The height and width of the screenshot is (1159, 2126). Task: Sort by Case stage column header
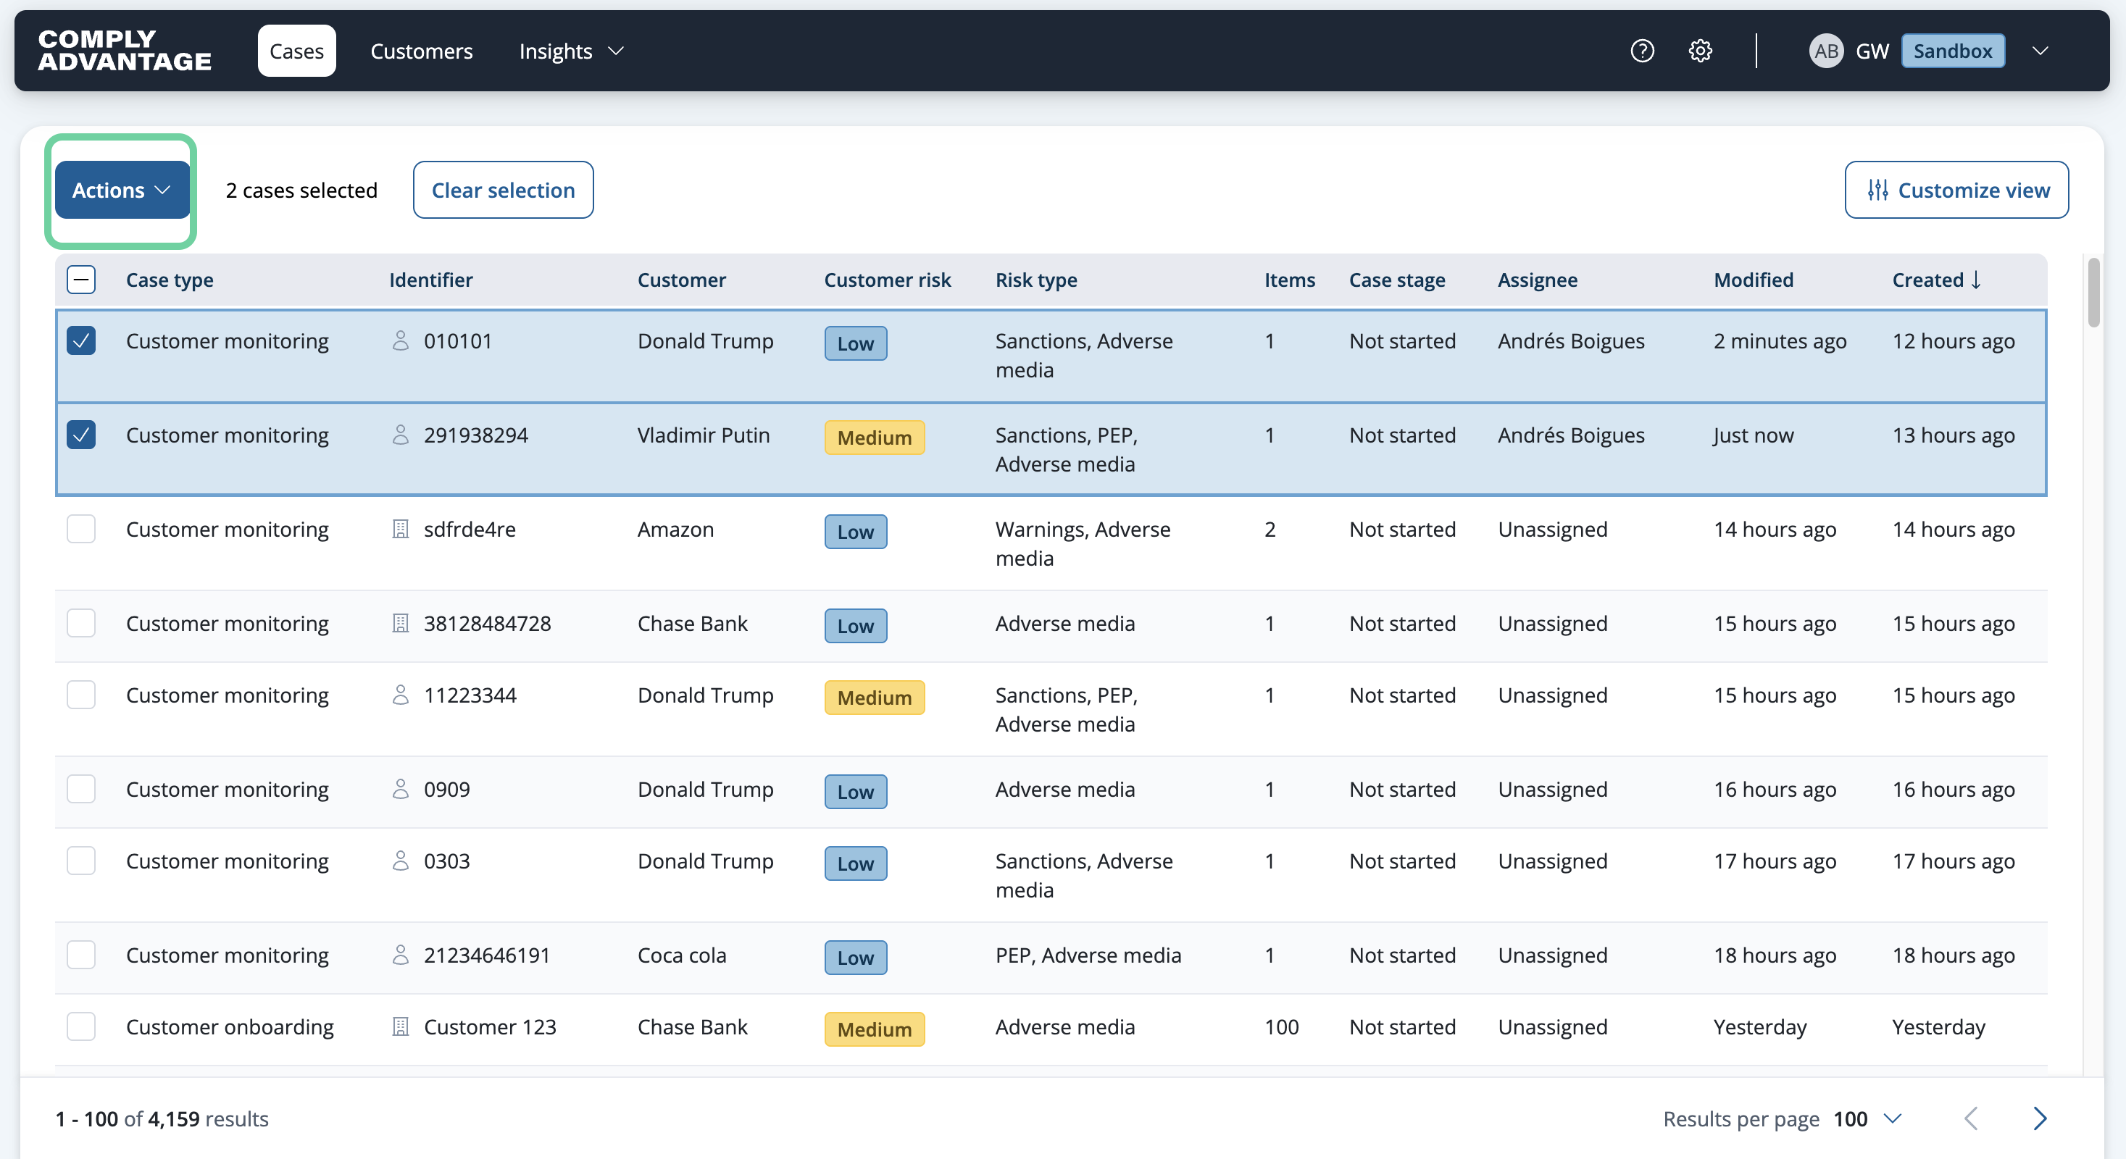coord(1397,280)
